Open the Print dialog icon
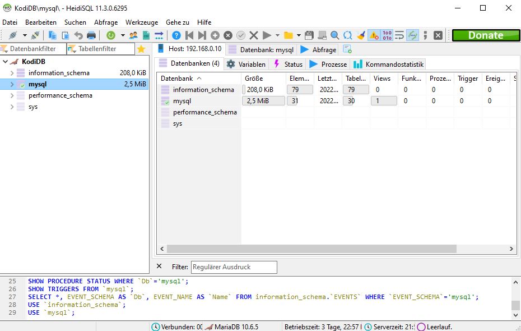This screenshot has height=331, width=521. pyautogui.click(x=91, y=35)
